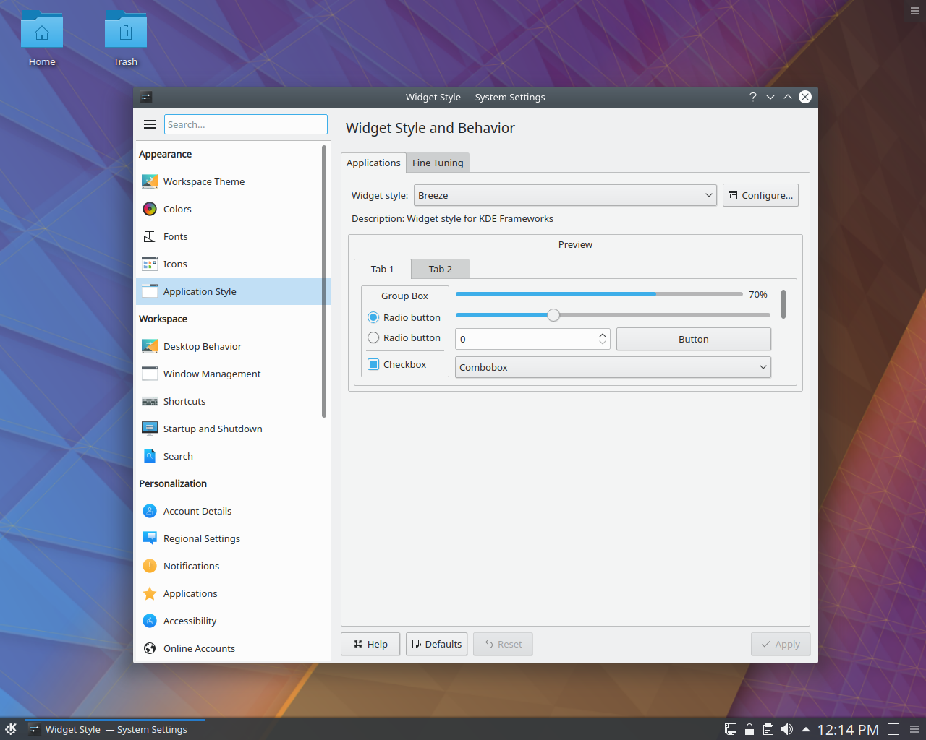Click the sidebar Search input field
926x740 pixels.
246,124
